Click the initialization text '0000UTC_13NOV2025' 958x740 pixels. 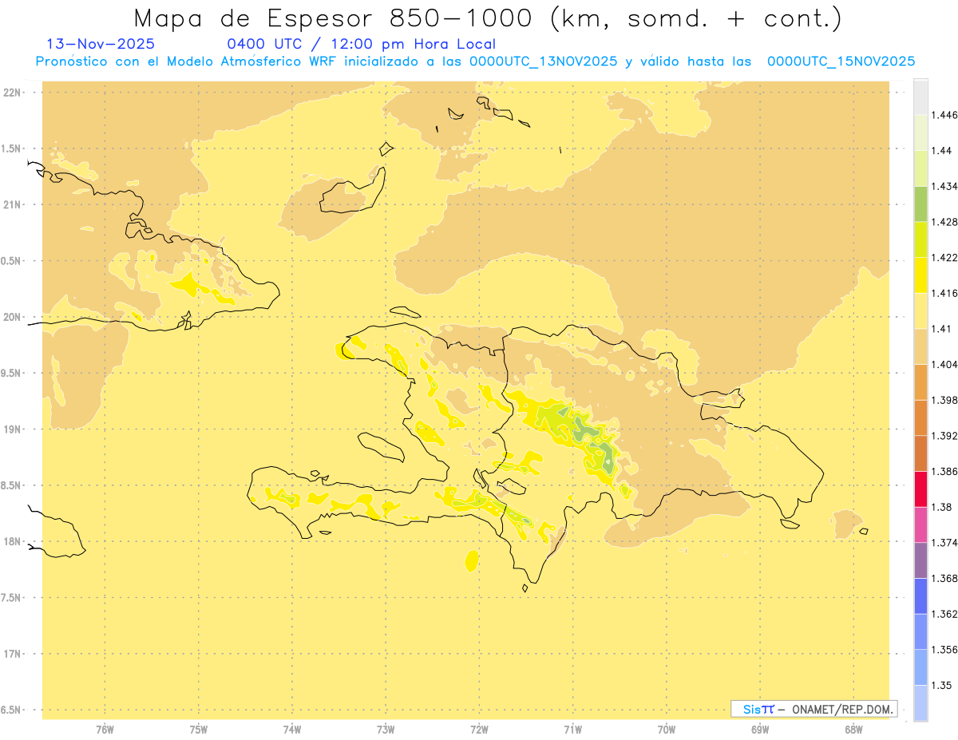[543, 61]
